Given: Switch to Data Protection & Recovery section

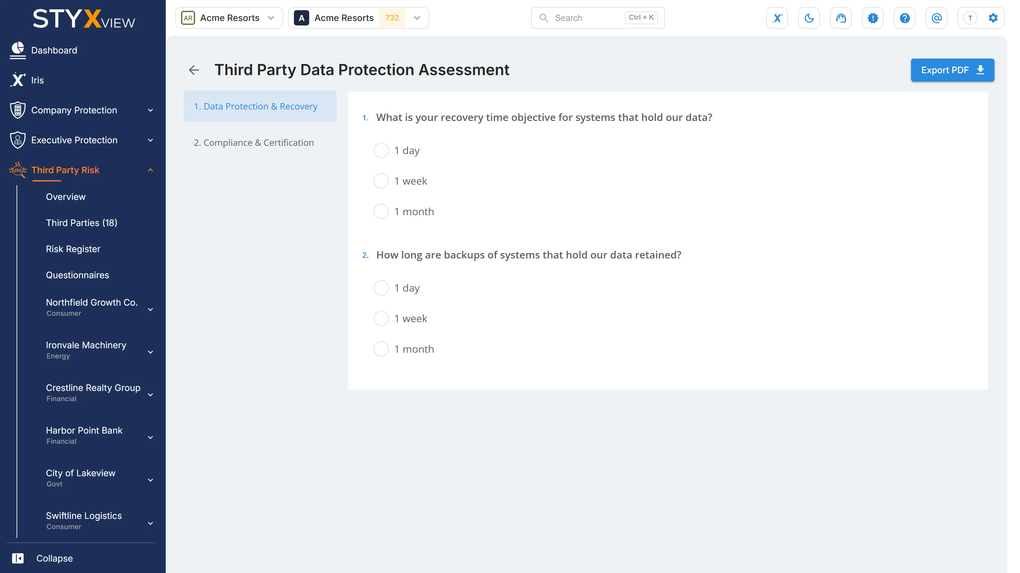Looking at the screenshot, I should click(x=260, y=106).
